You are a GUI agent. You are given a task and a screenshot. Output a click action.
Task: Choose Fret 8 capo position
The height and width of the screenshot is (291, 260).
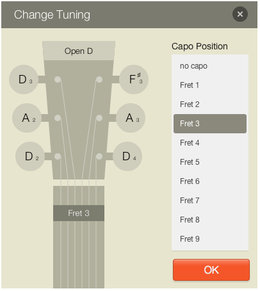point(210,220)
